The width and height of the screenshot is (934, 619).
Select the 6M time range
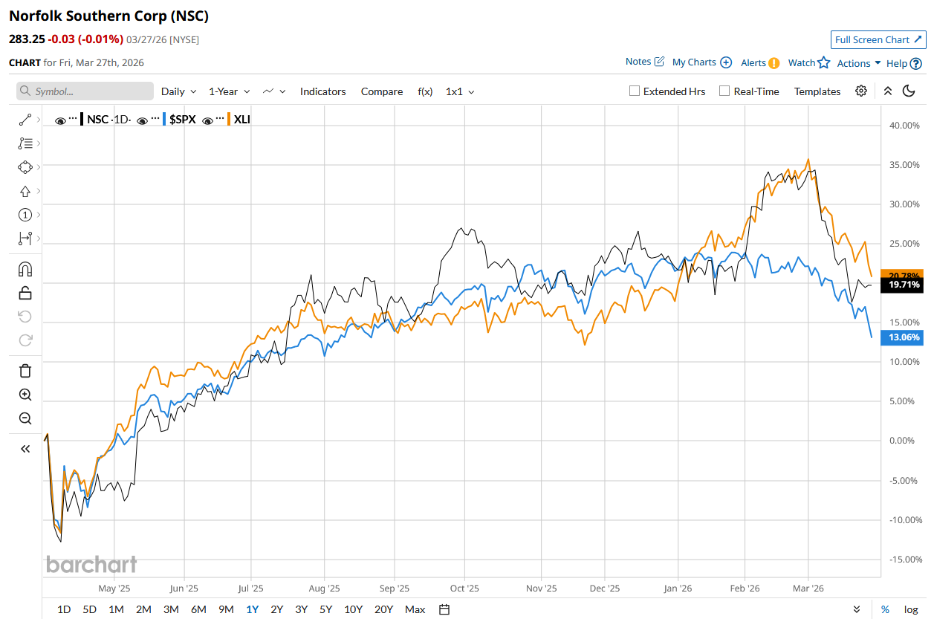click(x=198, y=609)
